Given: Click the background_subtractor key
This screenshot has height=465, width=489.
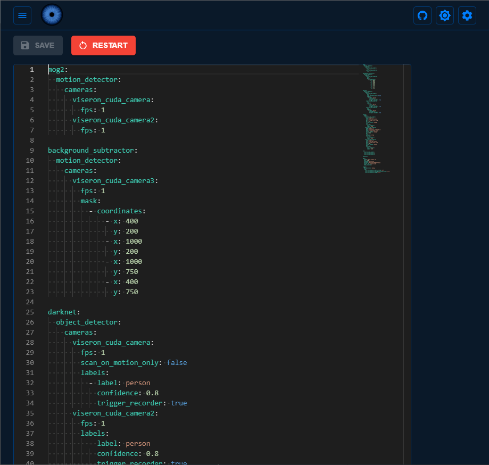Looking at the screenshot, I should [90, 151].
